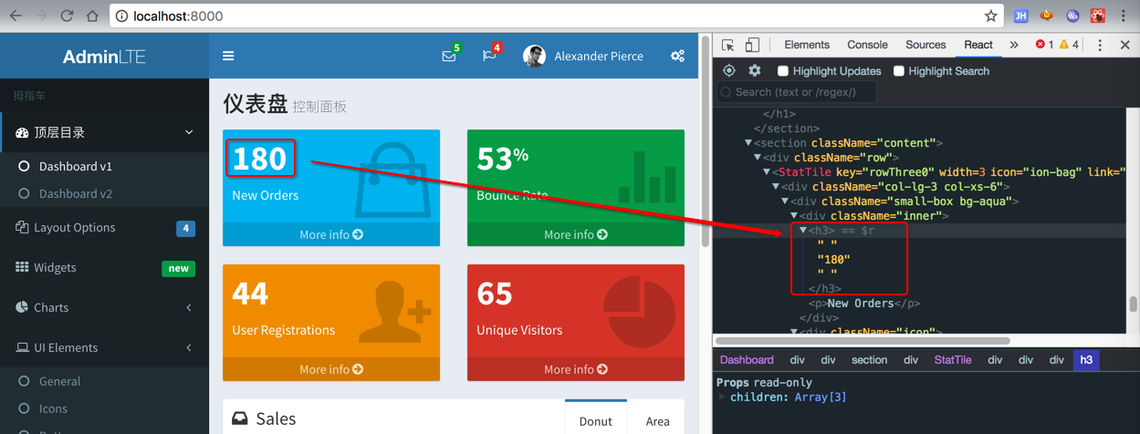Open Layout Options in the sidebar
Image resolution: width=1140 pixels, height=434 pixels.
coord(104,227)
